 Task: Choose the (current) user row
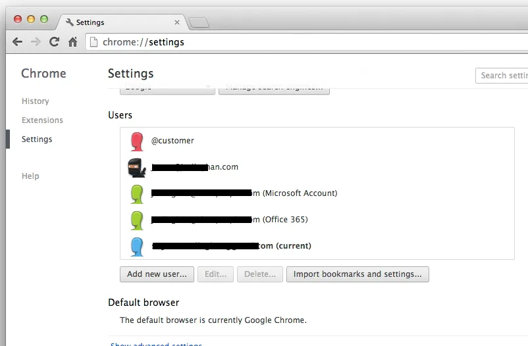(317, 246)
